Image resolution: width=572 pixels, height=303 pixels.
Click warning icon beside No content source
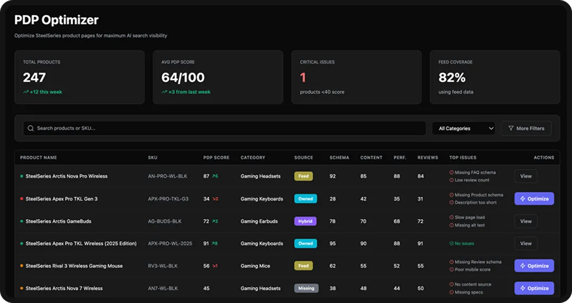[452, 284]
